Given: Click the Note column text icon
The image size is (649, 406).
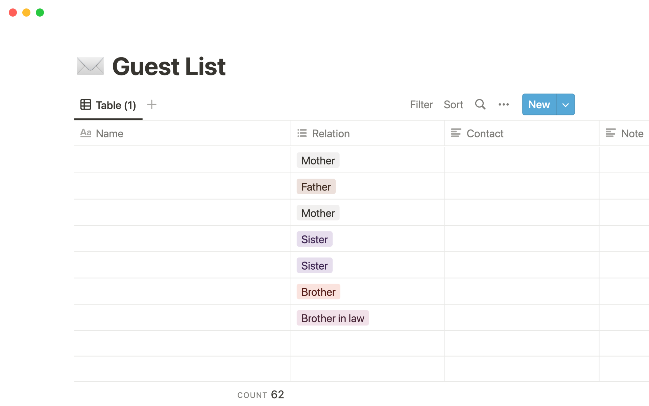Looking at the screenshot, I should tap(610, 133).
